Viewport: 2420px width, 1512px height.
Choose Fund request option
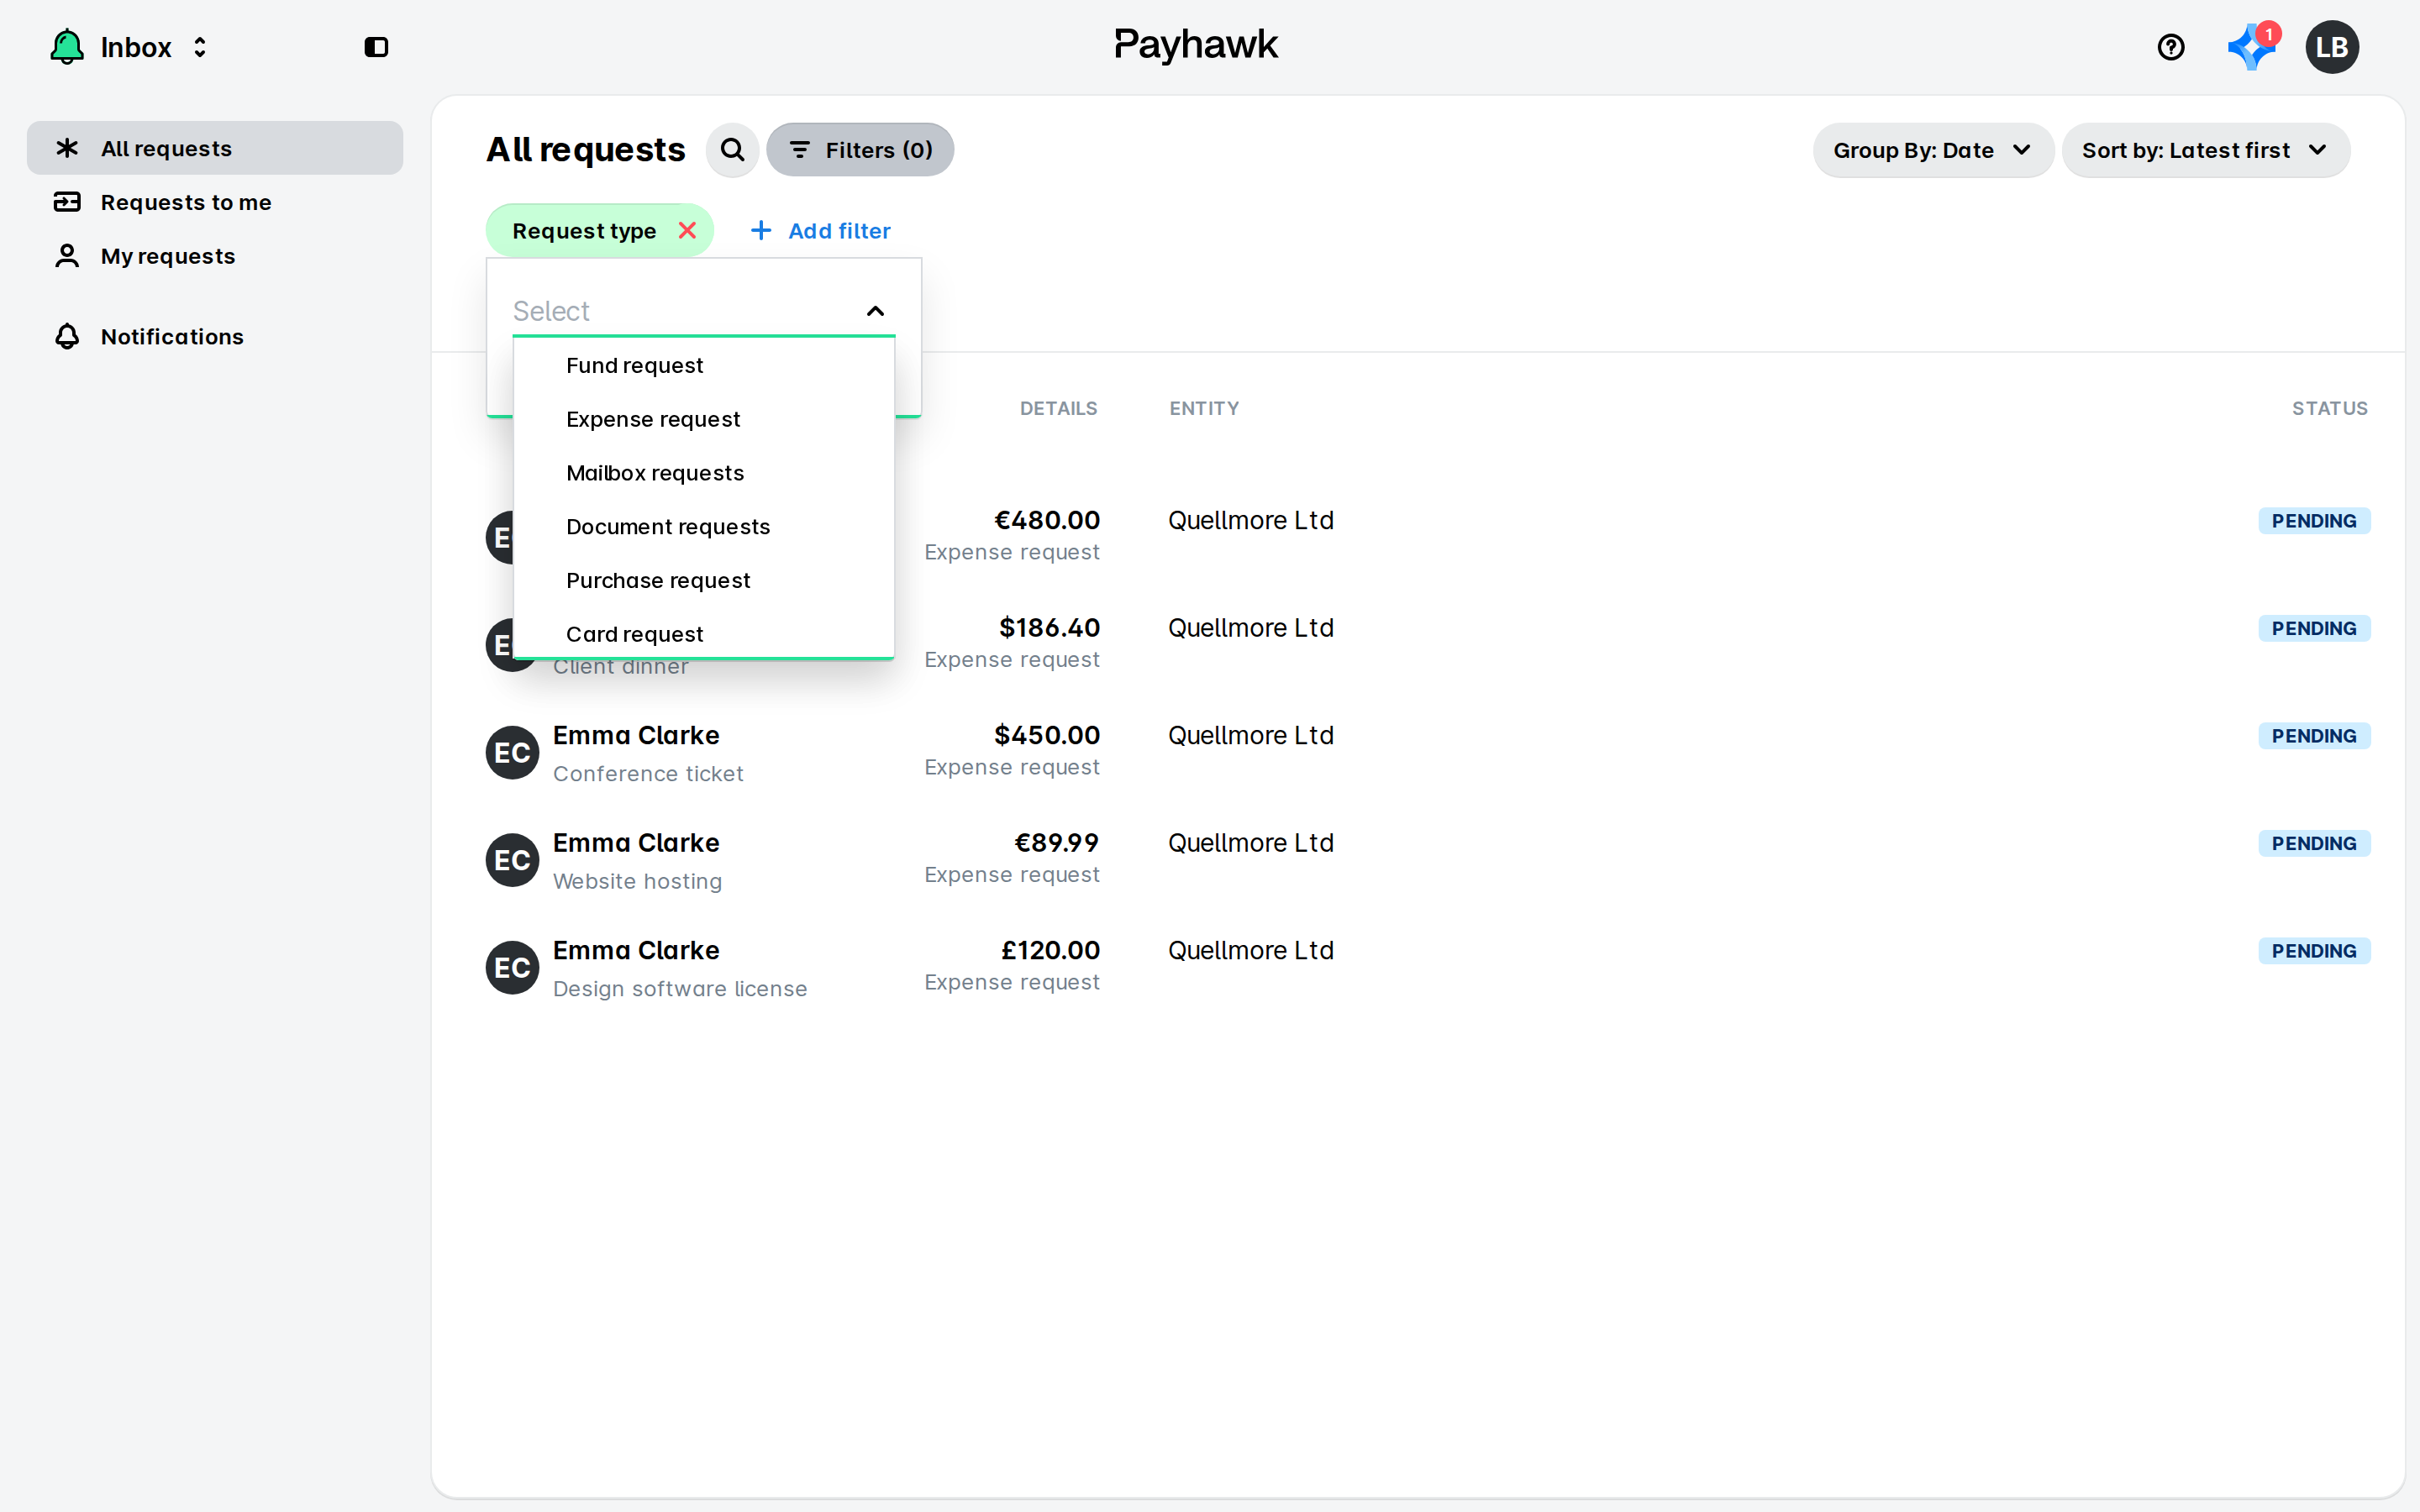(704, 365)
